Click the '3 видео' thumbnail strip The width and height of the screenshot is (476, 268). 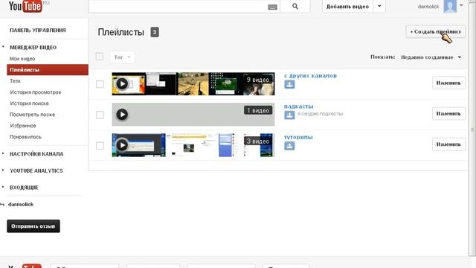(193, 145)
